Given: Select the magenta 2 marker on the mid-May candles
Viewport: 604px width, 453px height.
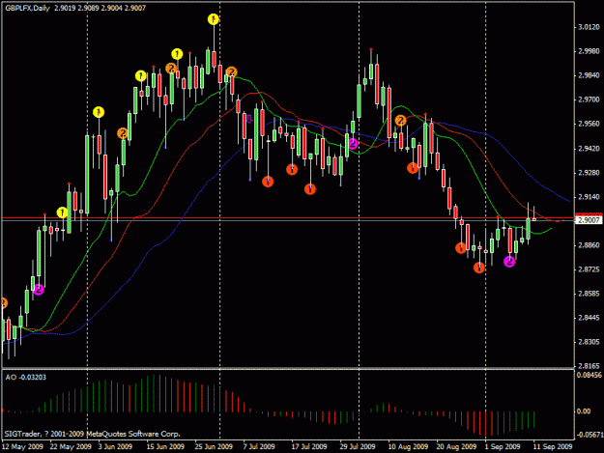Looking at the screenshot, I should point(38,290).
